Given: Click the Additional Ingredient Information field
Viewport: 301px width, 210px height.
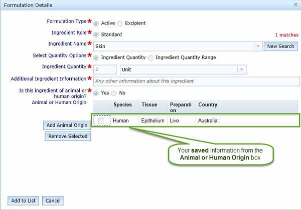Looking at the screenshot, I should 196,81.
